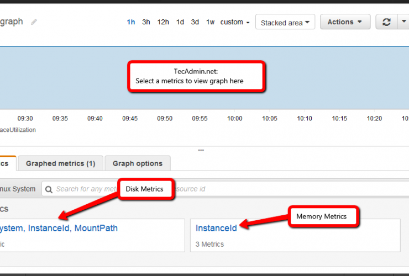
Task: Choose the 12h time range
Action: (x=163, y=22)
